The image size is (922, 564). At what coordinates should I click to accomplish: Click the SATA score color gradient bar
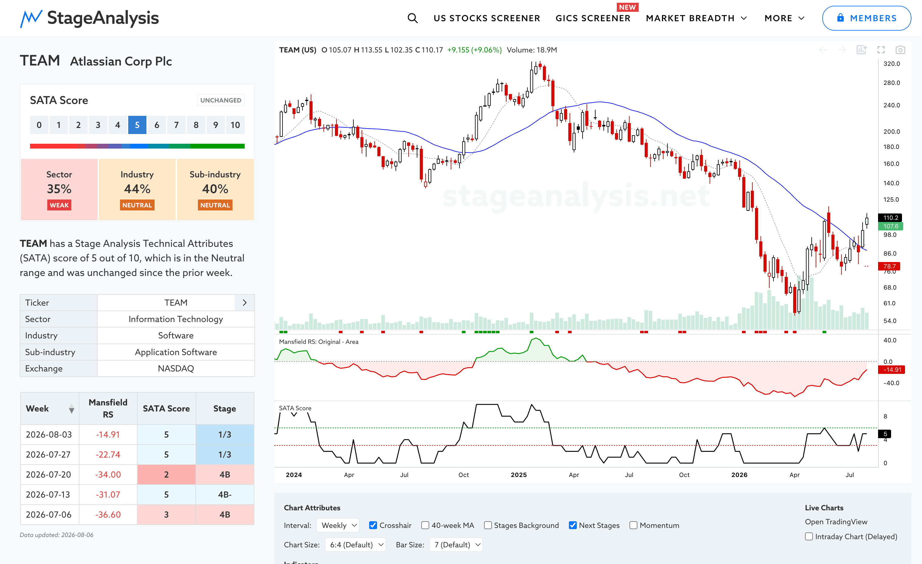137,146
